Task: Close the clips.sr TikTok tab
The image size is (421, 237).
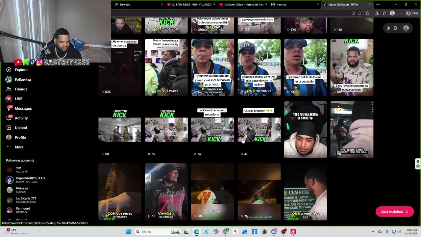Action: pyautogui.click(x=370, y=5)
